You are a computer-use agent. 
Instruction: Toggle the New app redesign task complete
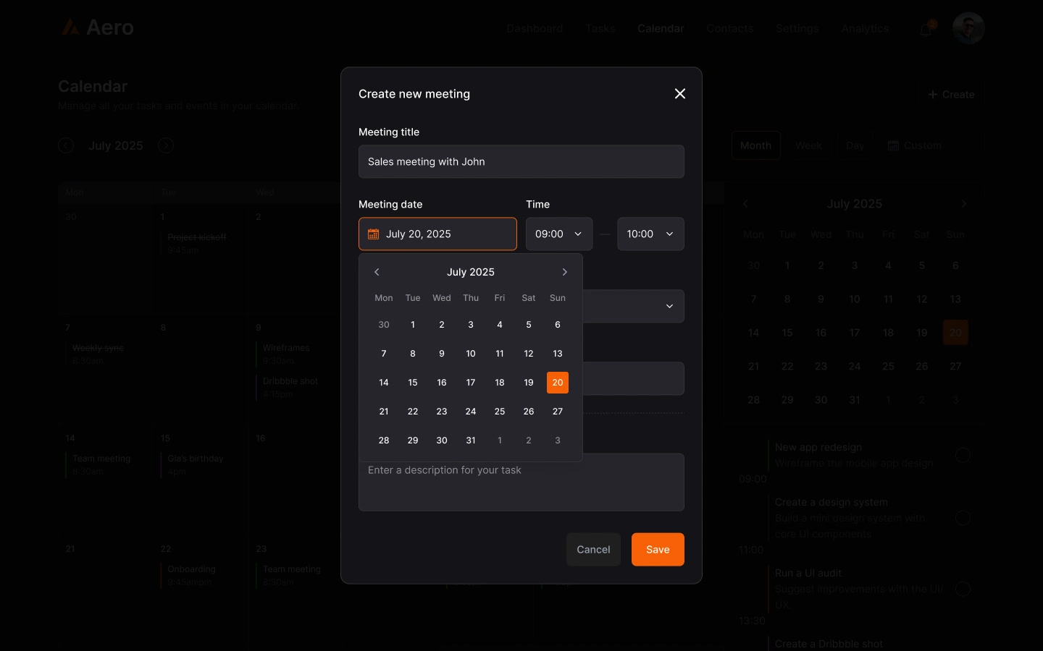(x=963, y=455)
